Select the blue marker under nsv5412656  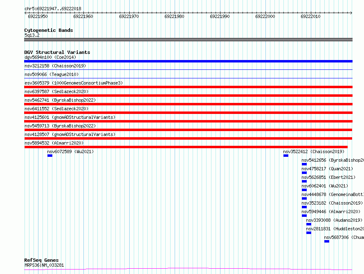[304, 164]
